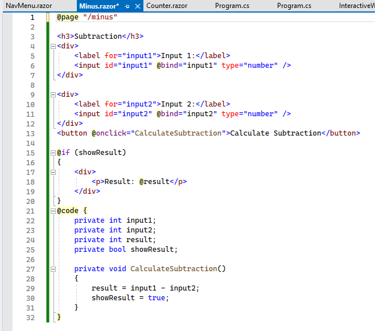The width and height of the screenshot is (375, 331).
Task: Open the second Program.cs tab
Action: (294, 6)
